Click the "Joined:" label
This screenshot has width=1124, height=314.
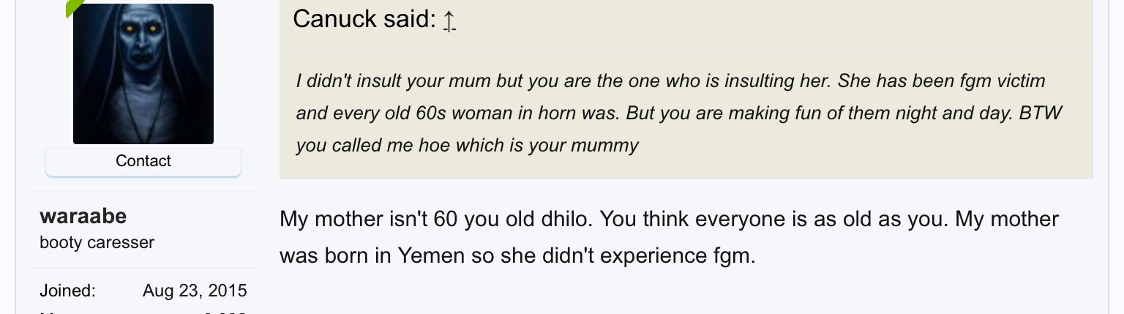tap(67, 291)
